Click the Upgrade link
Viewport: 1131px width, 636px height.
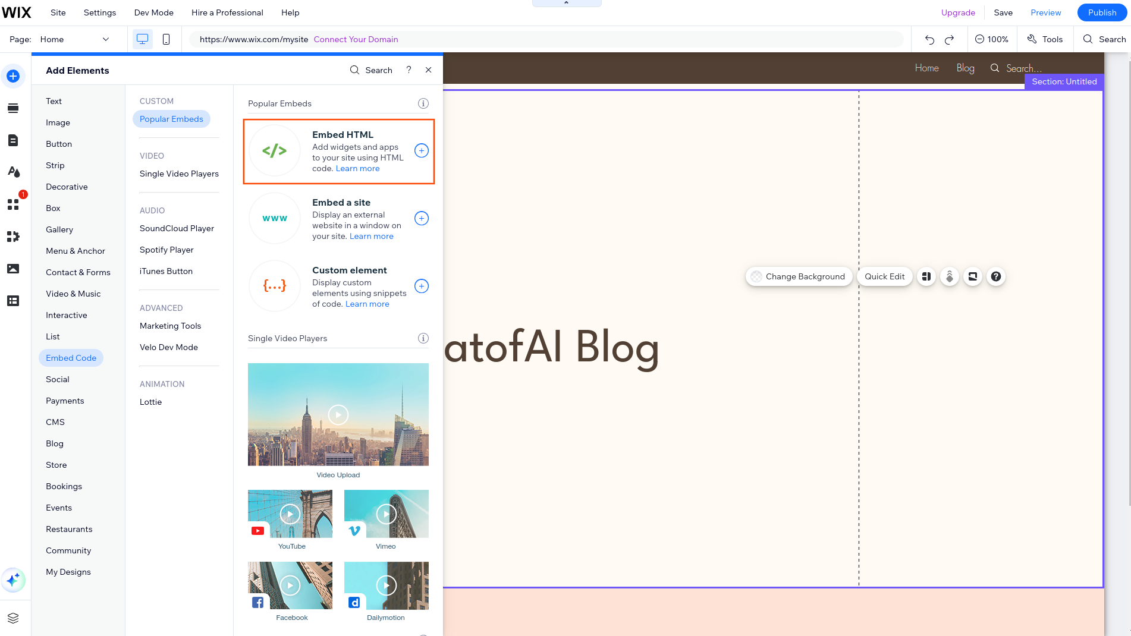click(x=958, y=12)
